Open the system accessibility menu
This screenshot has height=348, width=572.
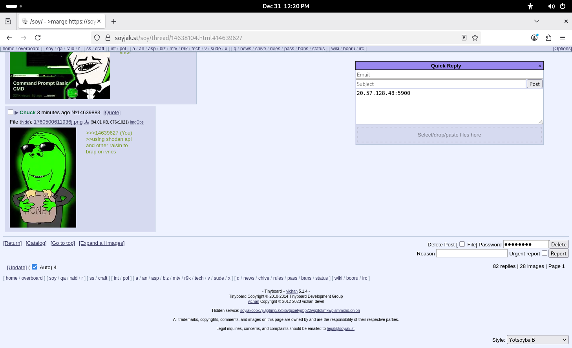(x=530, y=6)
